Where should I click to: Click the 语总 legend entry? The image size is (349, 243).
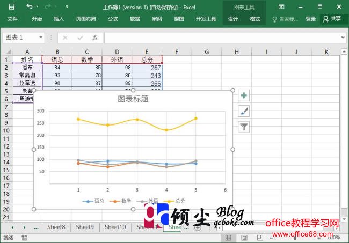point(93,201)
